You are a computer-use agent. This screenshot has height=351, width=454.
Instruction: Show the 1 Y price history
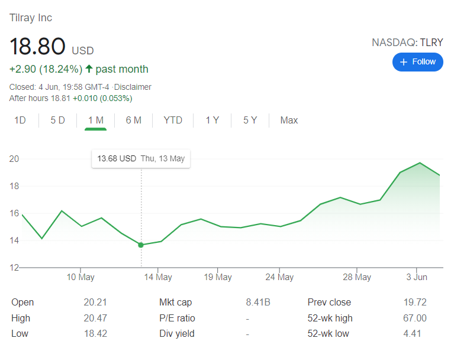pos(212,120)
